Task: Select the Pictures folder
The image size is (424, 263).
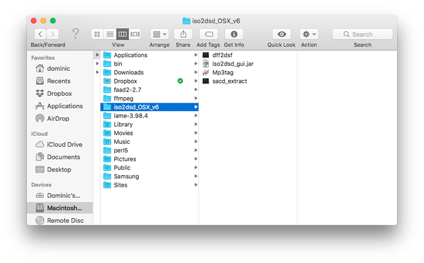Action: click(x=149, y=159)
